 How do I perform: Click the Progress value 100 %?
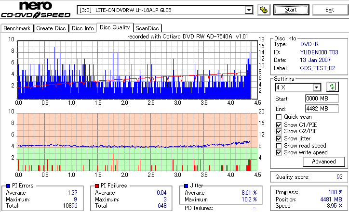coord(336,192)
